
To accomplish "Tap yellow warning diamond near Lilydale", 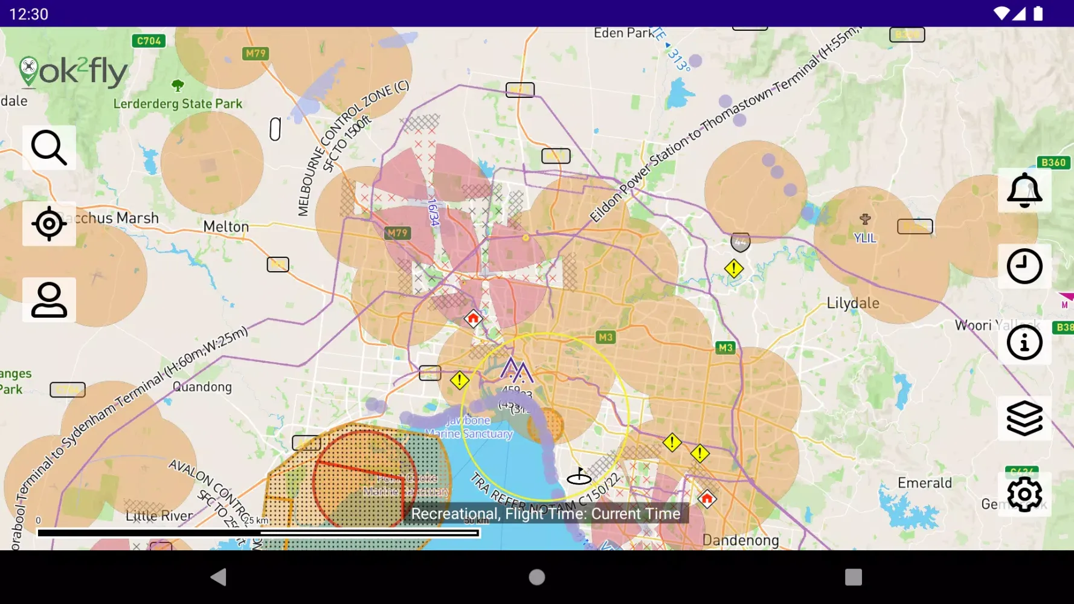I will 733,268.
